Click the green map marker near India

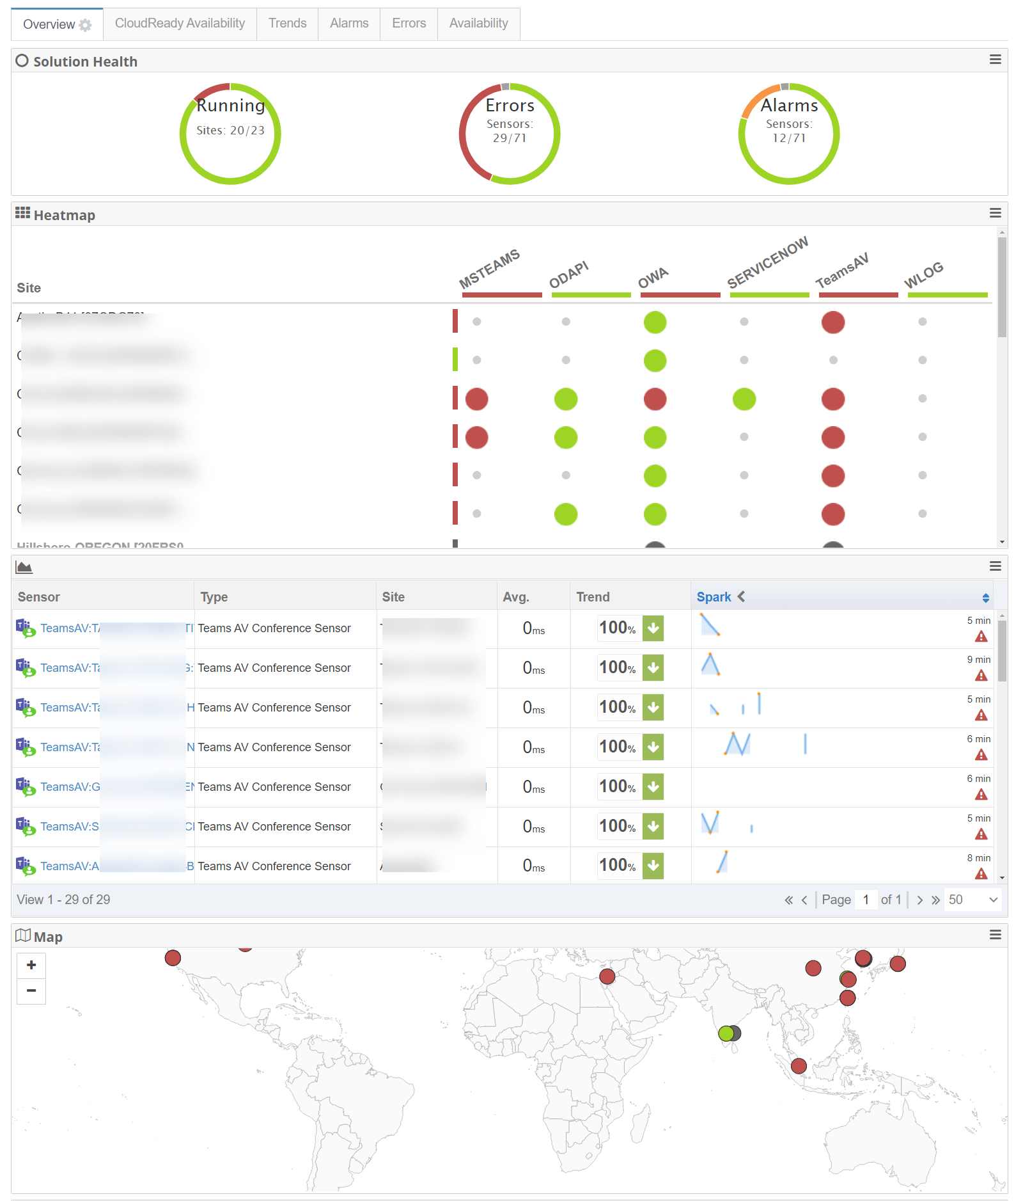coord(726,1033)
